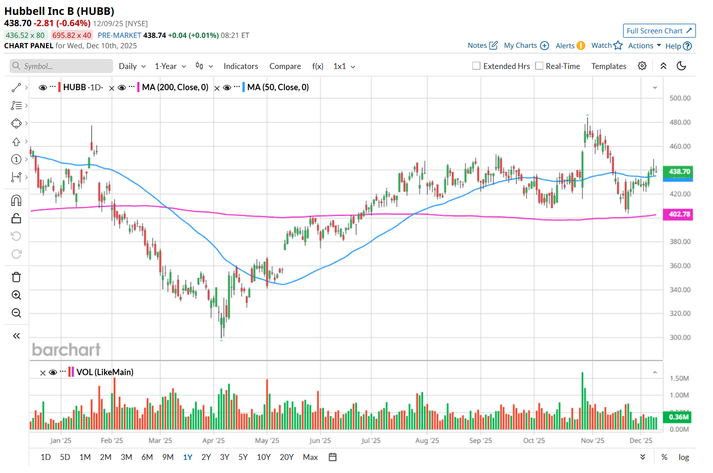The image size is (713, 473).
Task: Open the Actions dropdown menu
Action: tap(645, 46)
